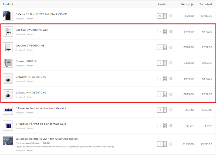This screenshot has width=216, height=155.
Task: Increase quantity of Goodwe GW3000D-NS
Action: [x=165, y=46]
